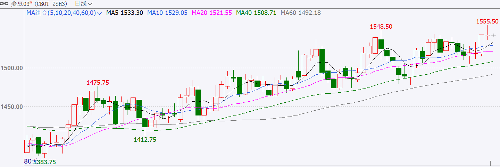This screenshot has height=167, width=500.
Task: Click the MA20 1521.55 indicator value
Action: [212, 13]
